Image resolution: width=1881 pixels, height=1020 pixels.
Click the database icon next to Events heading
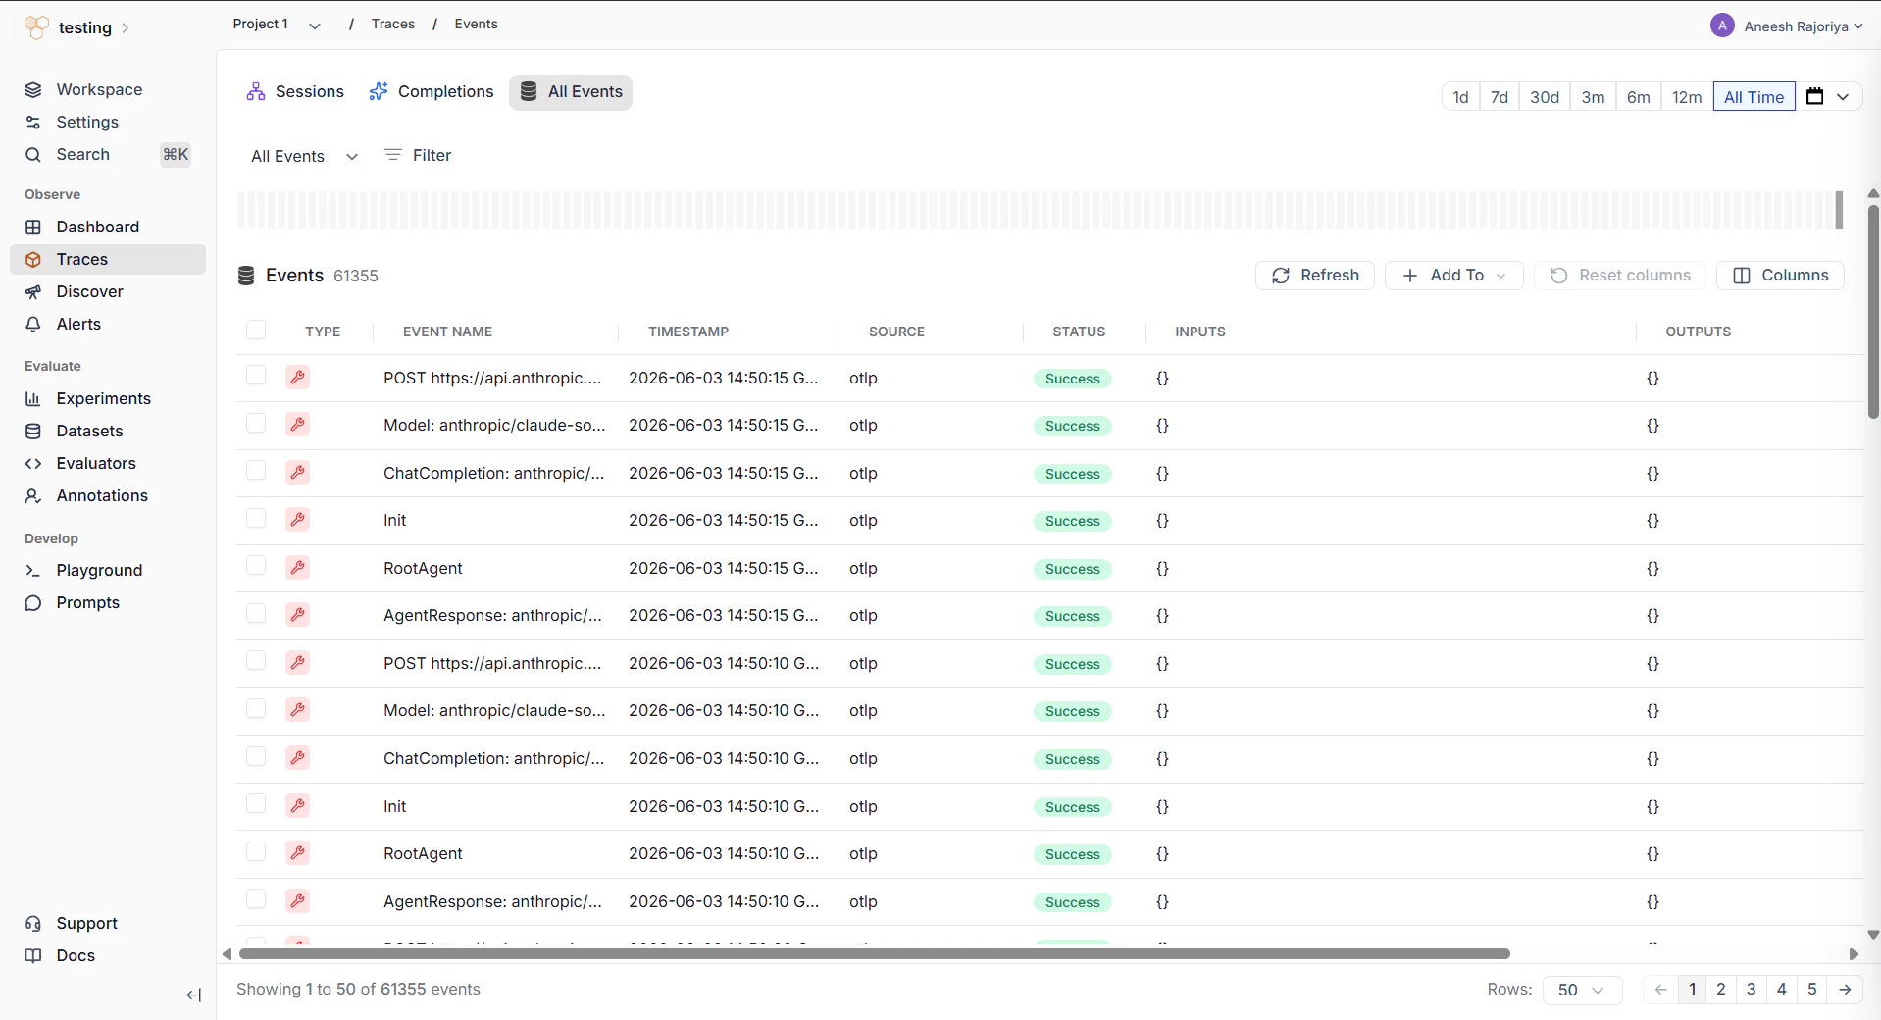pyautogui.click(x=246, y=276)
